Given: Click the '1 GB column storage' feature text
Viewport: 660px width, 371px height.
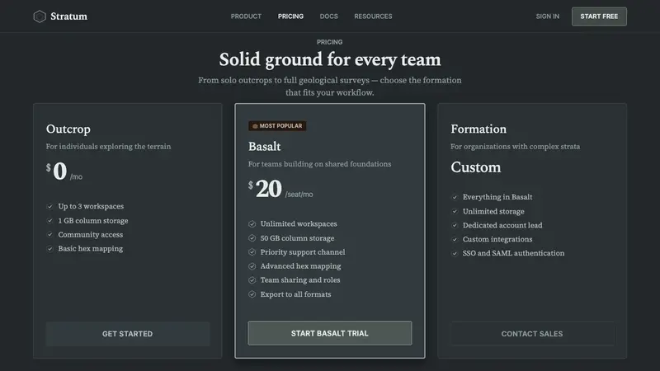Looking at the screenshot, I should tap(93, 221).
